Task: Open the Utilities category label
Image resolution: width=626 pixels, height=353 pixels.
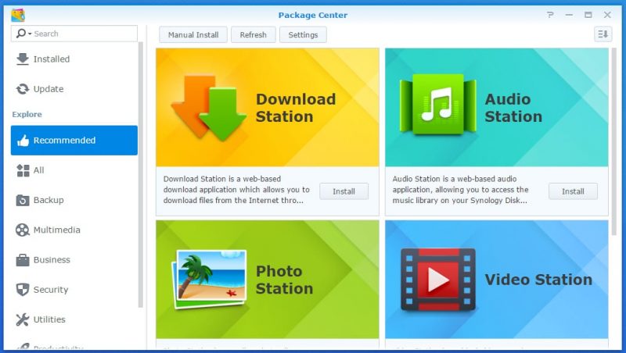Action: (x=49, y=319)
